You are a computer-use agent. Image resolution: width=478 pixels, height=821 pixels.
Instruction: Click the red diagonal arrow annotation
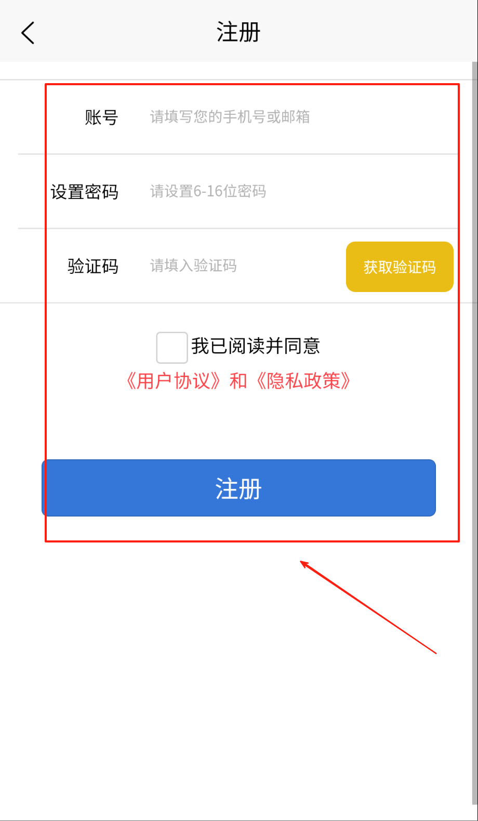368,607
